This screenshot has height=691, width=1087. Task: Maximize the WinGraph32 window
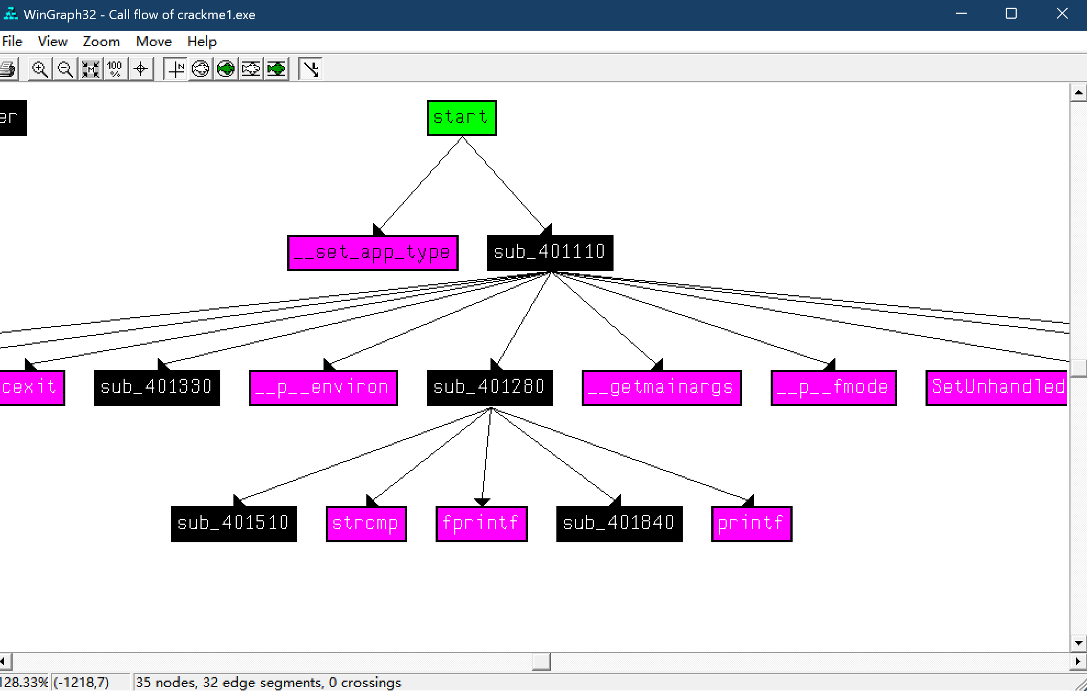coord(1011,14)
